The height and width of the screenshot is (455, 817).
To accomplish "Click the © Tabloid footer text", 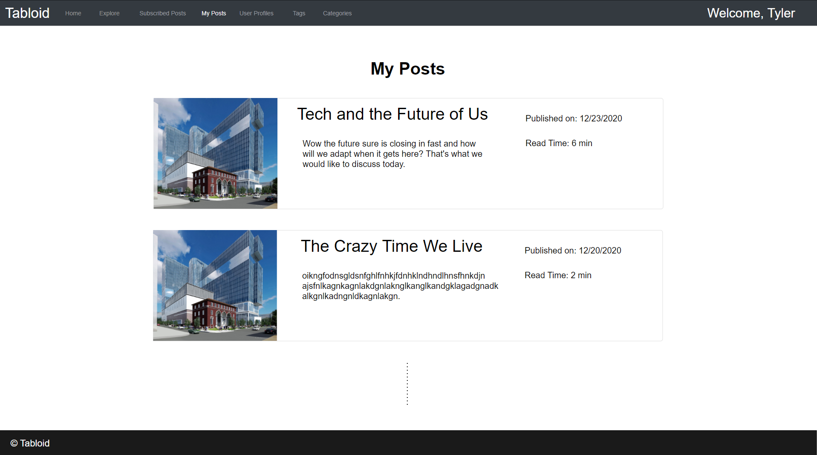I will pyautogui.click(x=30, y=443).
